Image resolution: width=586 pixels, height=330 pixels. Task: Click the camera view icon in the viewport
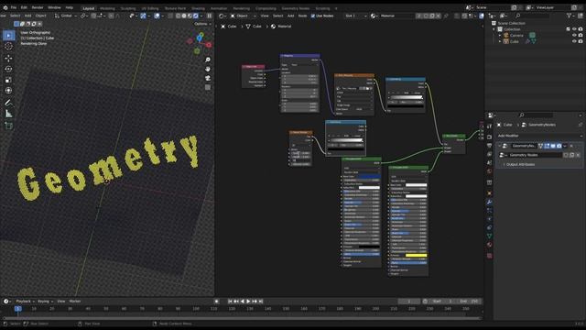click(208, 78)
